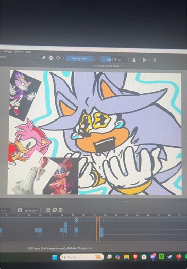Adjust the Opacity 100% slider
The image size is (187, 269).
(79, 58)
